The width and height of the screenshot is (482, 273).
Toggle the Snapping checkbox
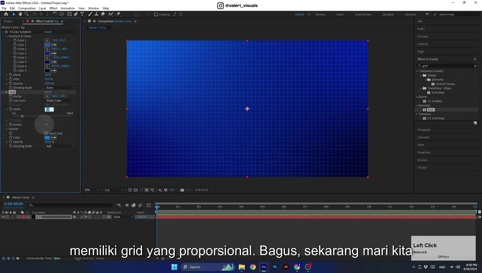pos(156,14)
